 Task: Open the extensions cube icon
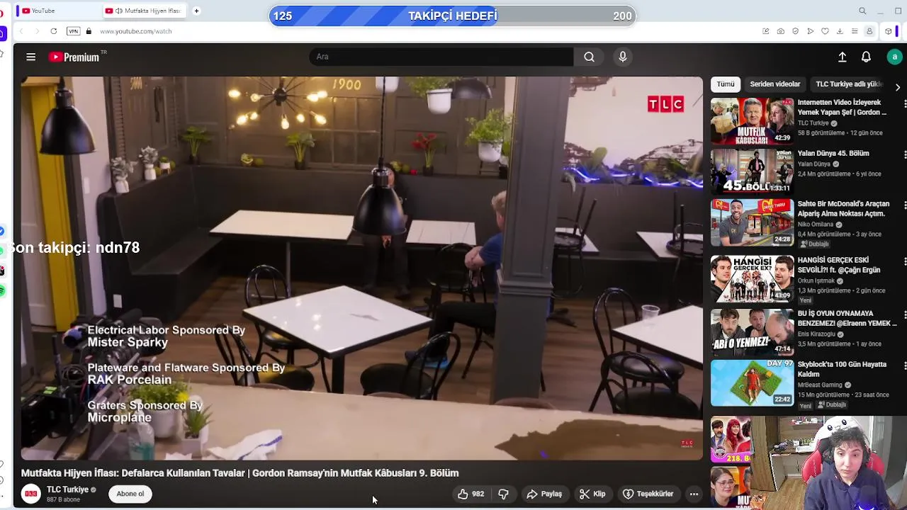click(888, 31)
